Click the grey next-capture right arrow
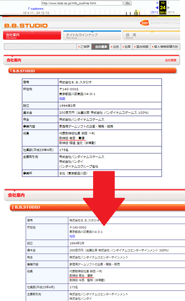Viewport: 185px width, 301px height. [168, 8]
